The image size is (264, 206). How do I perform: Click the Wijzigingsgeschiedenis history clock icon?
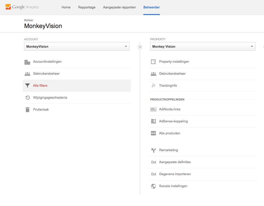[x=27, y=98]
